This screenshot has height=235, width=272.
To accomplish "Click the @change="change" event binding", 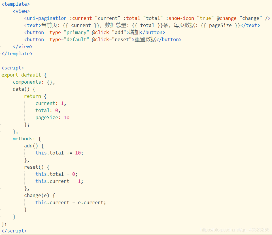I will (x=239, y=18).
